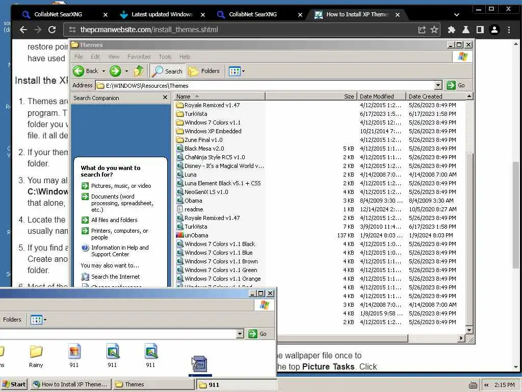The height and width of the screenshot is (392, 522).
Task: Click scroll down arrow of Themes file list
Action: 469,330
